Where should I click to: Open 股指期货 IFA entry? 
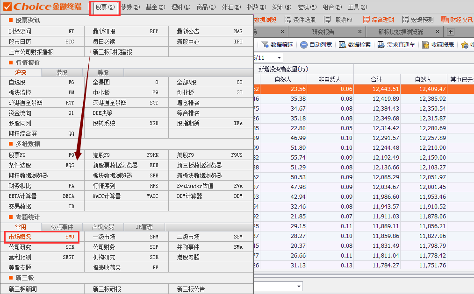click(211, 123)
